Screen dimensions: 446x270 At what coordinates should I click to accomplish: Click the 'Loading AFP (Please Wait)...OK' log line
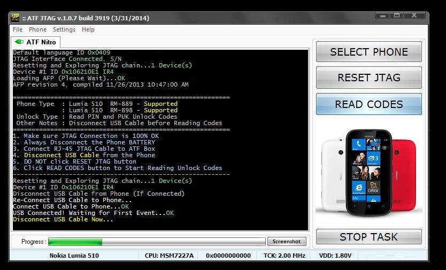click(x=69, y=78)
